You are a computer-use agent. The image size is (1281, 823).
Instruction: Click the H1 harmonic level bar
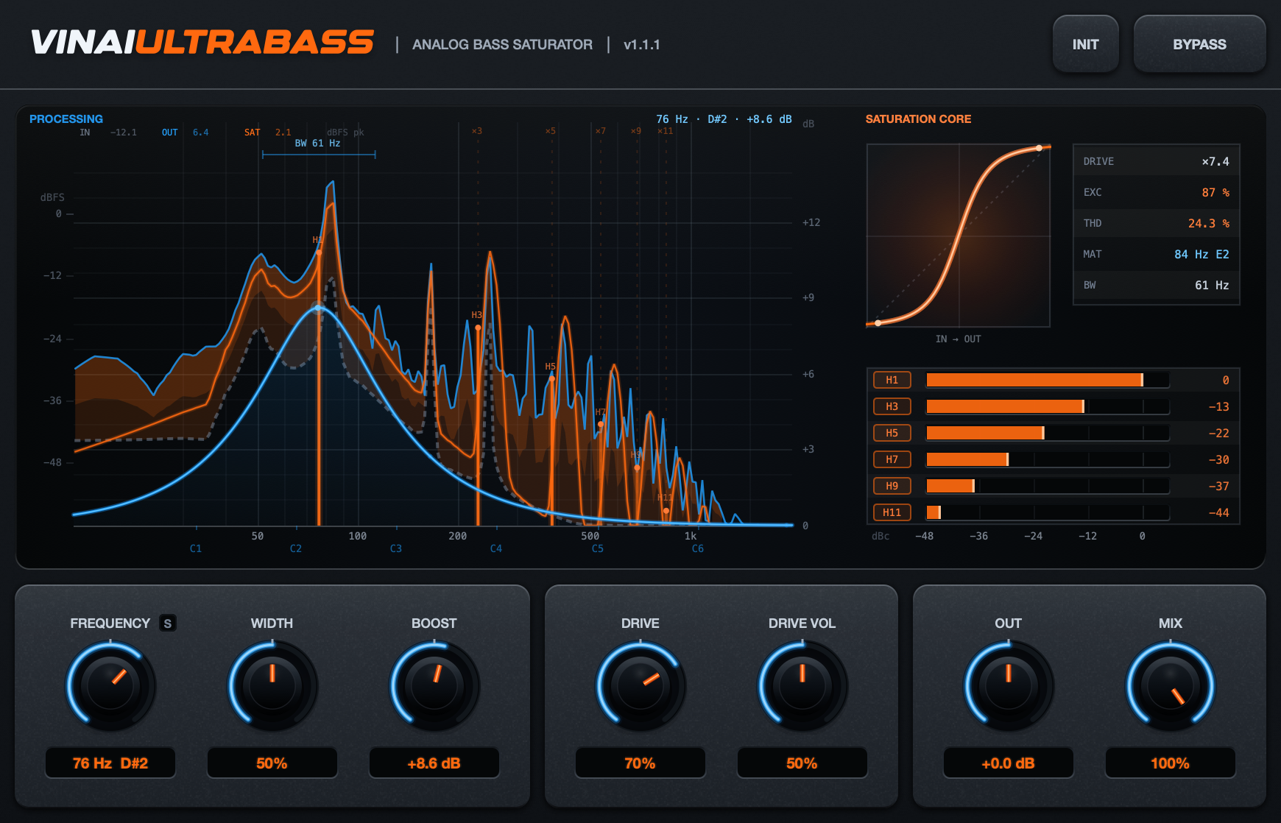[1048, 380]
